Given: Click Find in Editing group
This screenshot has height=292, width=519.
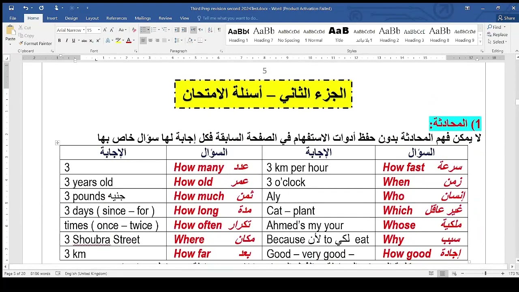Looking at the screenshot, I should pos(495,27).
